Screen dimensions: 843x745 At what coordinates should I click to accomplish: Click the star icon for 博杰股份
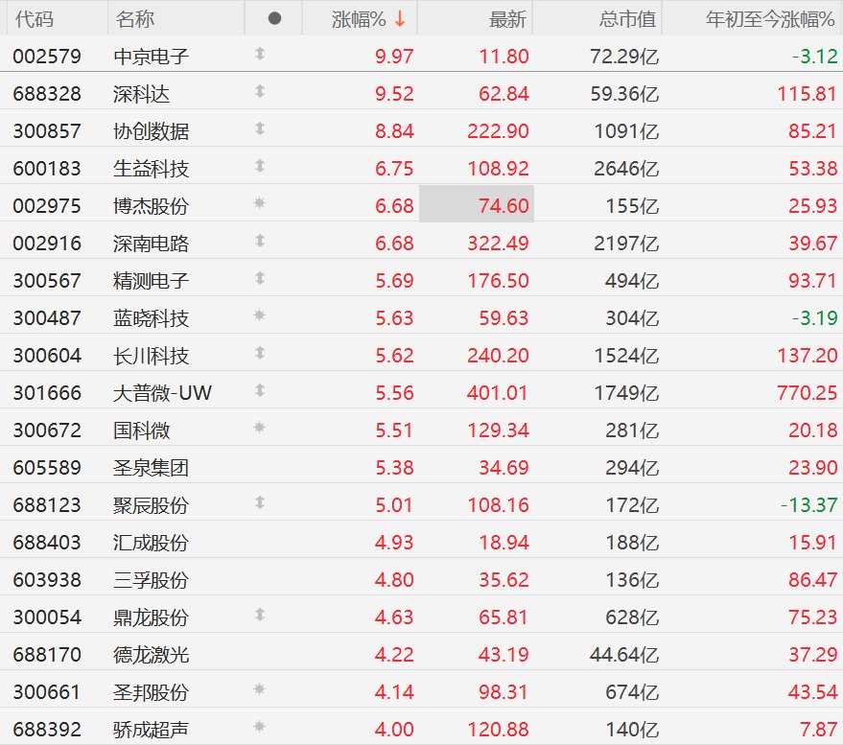click(260, 203)
